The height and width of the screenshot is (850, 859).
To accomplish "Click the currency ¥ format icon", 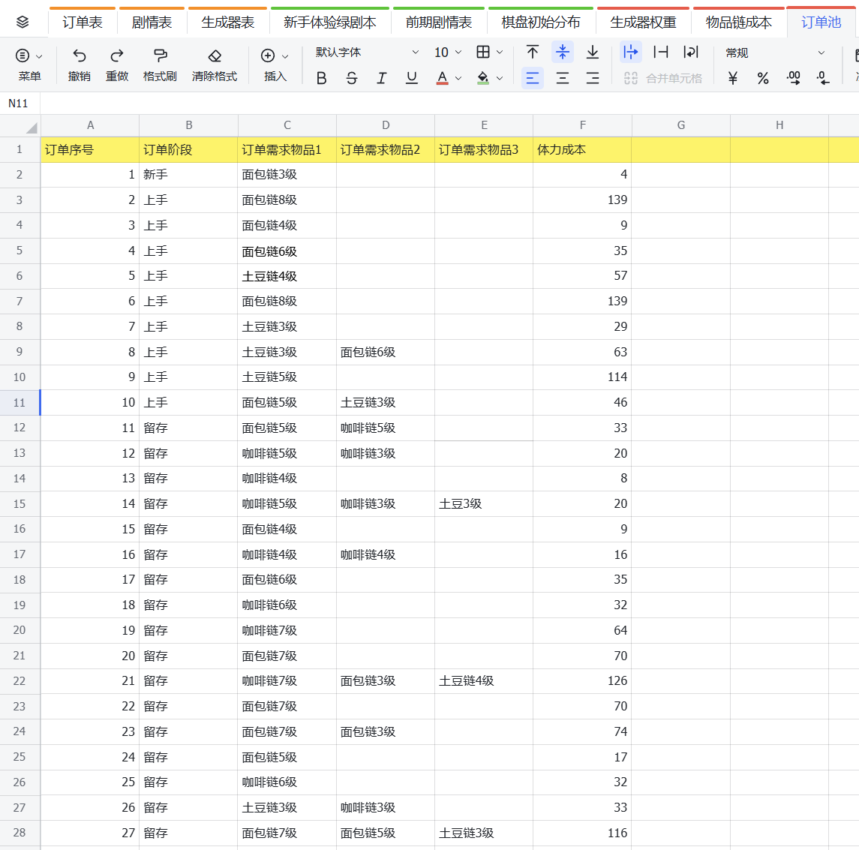I will (x=732, y=78).
